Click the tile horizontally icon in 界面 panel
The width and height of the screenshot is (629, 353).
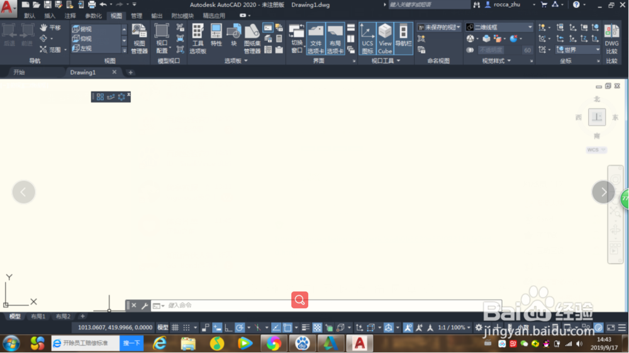click(351, 28)
